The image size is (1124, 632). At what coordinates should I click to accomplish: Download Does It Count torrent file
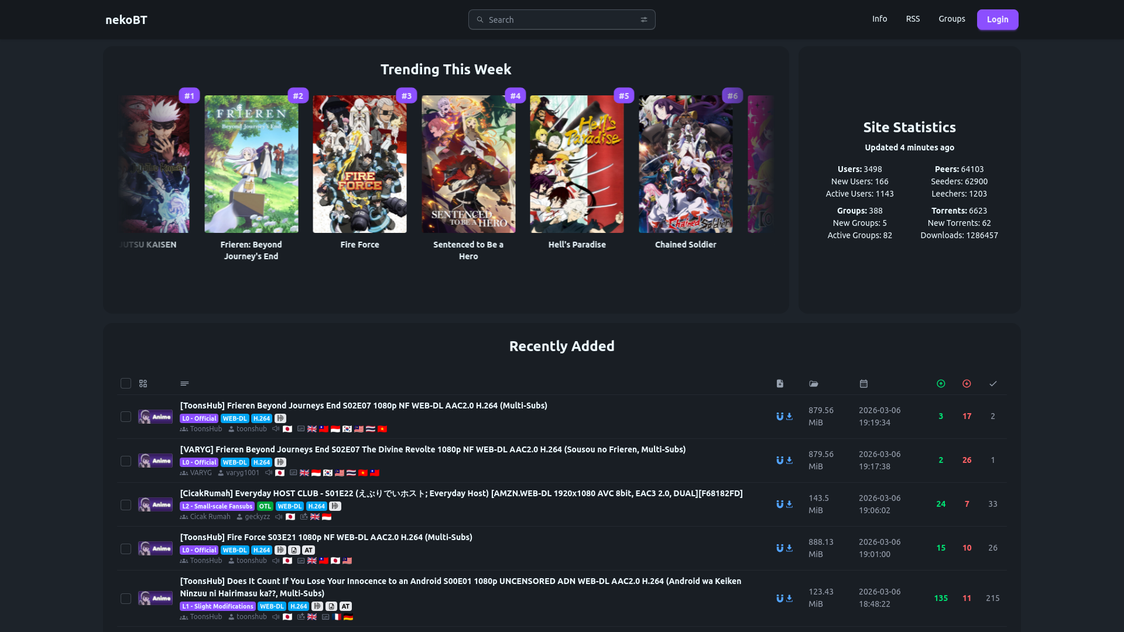pyautogui.click(x=789, y=599)
